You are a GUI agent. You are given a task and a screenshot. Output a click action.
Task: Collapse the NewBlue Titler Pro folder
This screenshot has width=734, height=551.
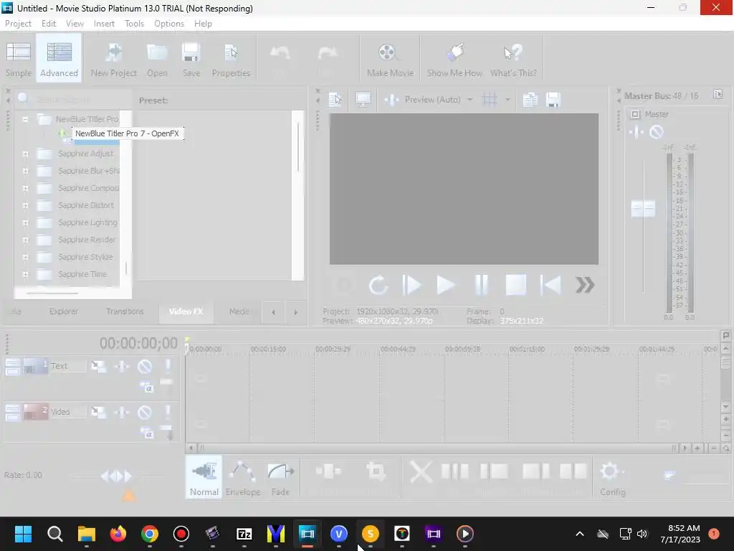[x=25, y=119]
